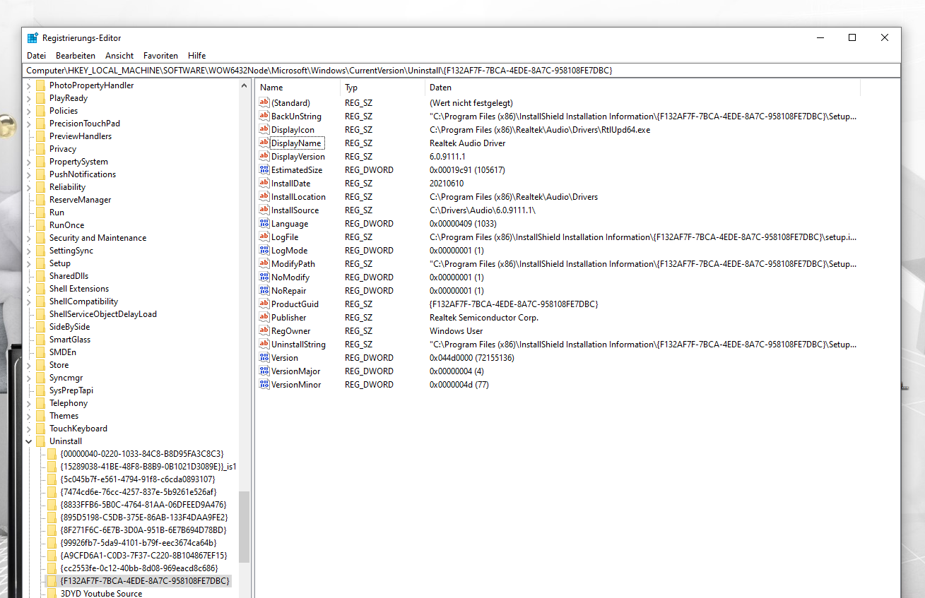Open the Ansicht menu
Image resolution: width=925 pixels, height=598 pixels.
click(119, 55)
